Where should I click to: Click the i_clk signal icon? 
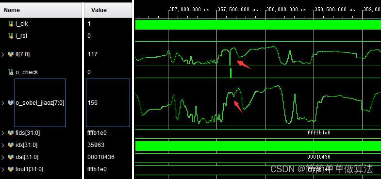(11, 24)
